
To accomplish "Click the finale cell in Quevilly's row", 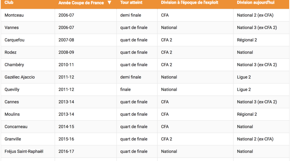I will (125, 89).
